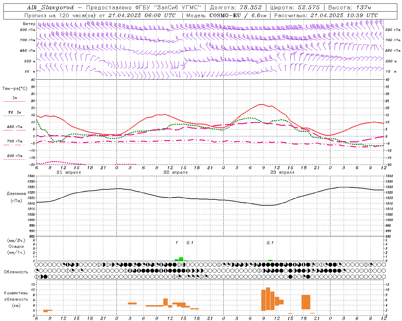
Task: Click the Тем-ра(°C) axis title
Action: [15, 89]
